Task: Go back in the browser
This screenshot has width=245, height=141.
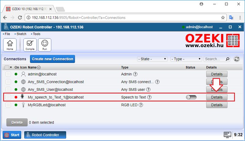Action: pos(5,18)
